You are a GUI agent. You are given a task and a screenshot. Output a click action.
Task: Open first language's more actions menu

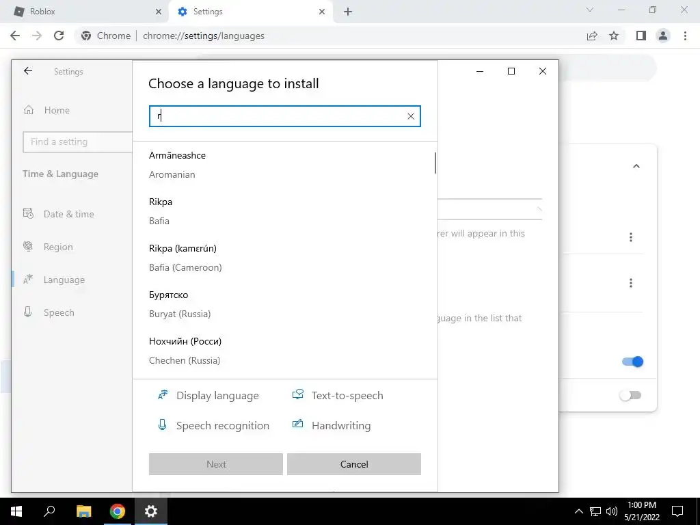click(631, 237)
